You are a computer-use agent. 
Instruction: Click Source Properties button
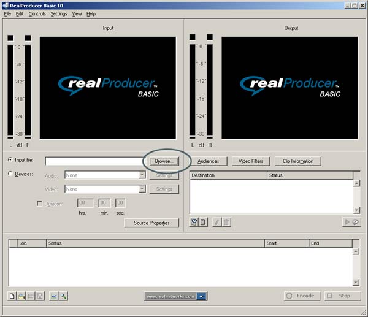click(151, 223)
